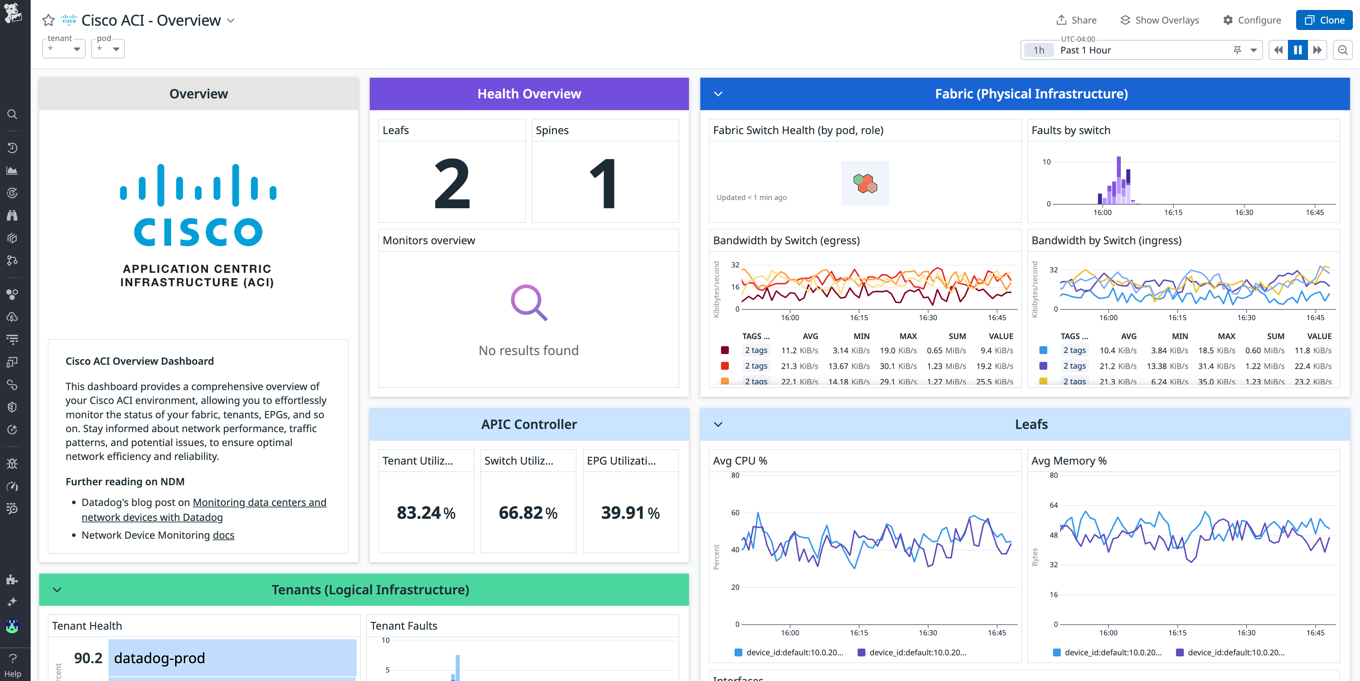1360x681 pixels.
Task: Pause live dashboard updates
Action: click(1297, 50)
